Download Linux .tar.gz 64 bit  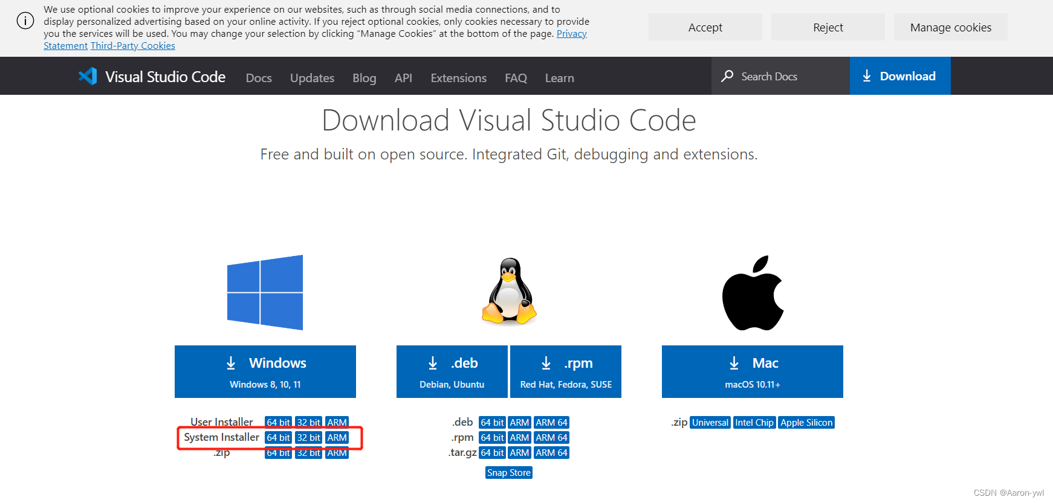pos(492,452)
